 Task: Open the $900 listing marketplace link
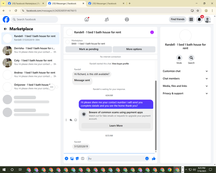88,44
